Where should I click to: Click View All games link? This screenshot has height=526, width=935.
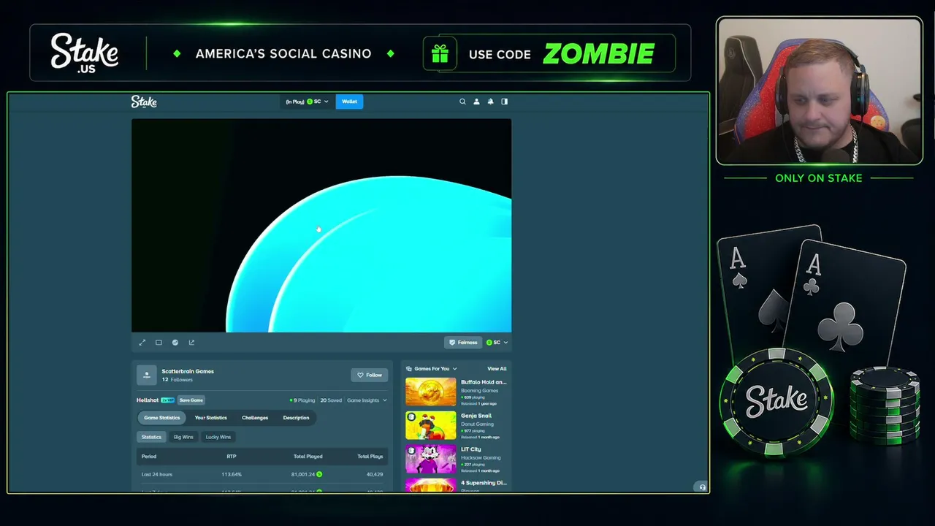point(497,368)
